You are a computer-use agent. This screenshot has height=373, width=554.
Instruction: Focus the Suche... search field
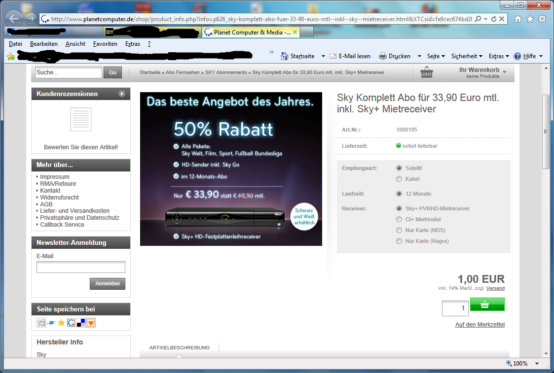point(69,72)
